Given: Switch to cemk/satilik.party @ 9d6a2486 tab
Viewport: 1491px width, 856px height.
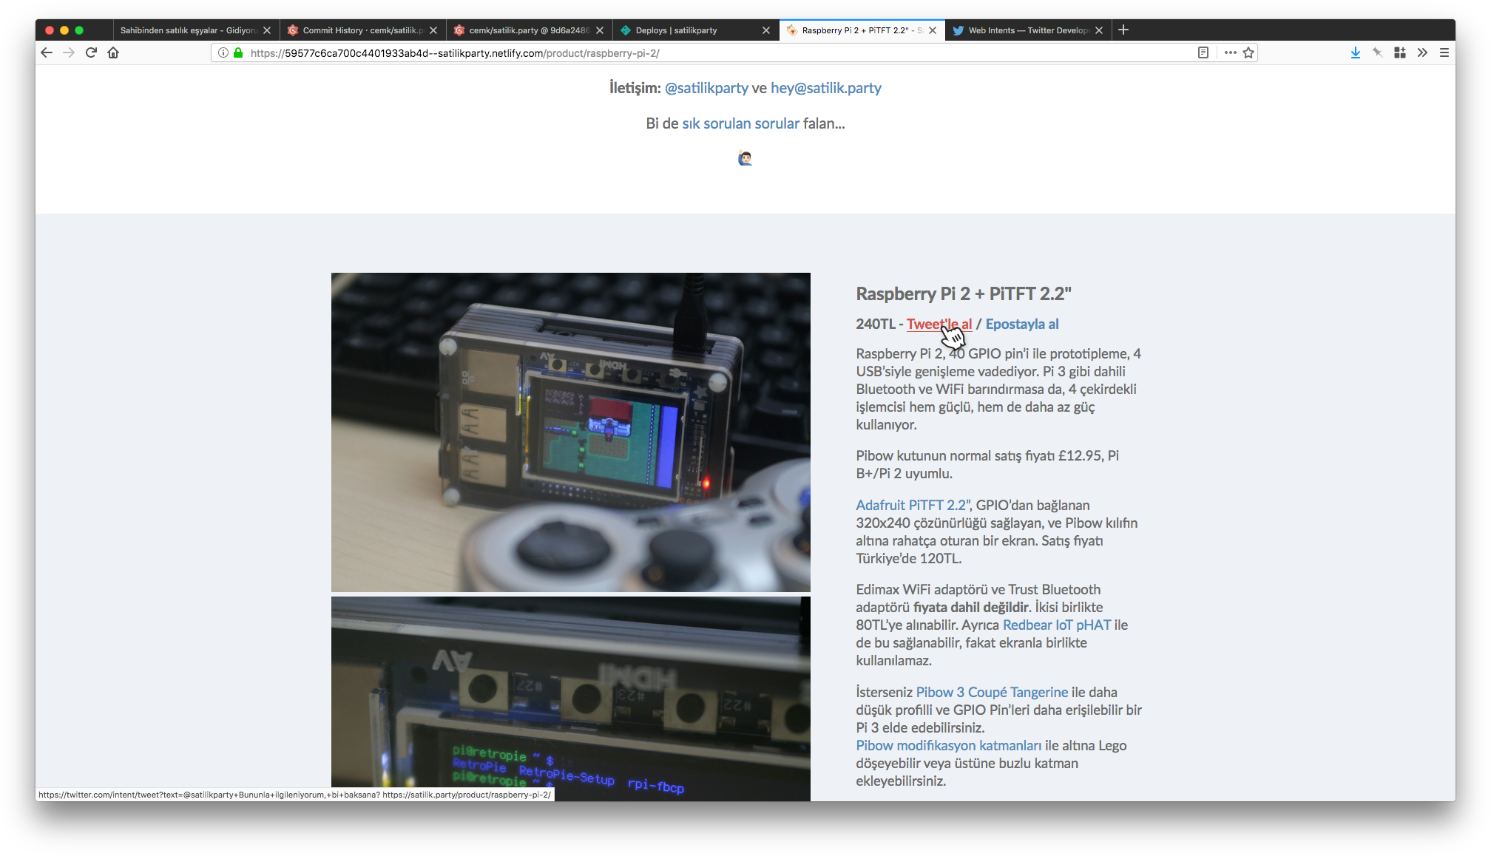Looking at the screenshot, I should coord(529,30).
